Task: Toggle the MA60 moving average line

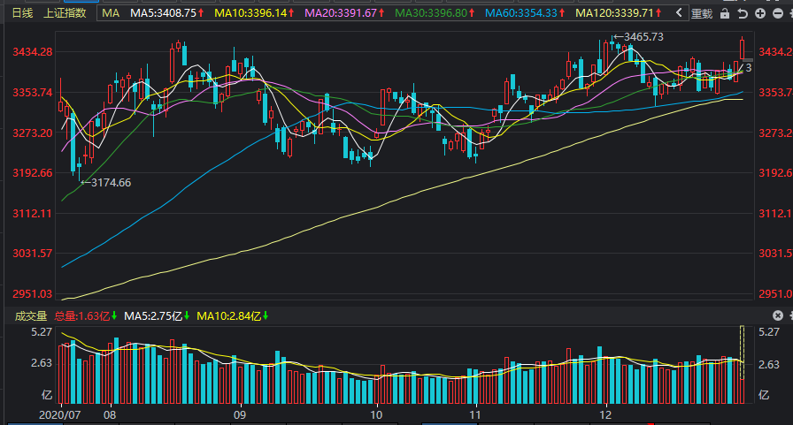Action: 525,13
